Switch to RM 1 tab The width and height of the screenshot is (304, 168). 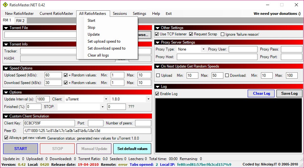[x=7, y=20]
